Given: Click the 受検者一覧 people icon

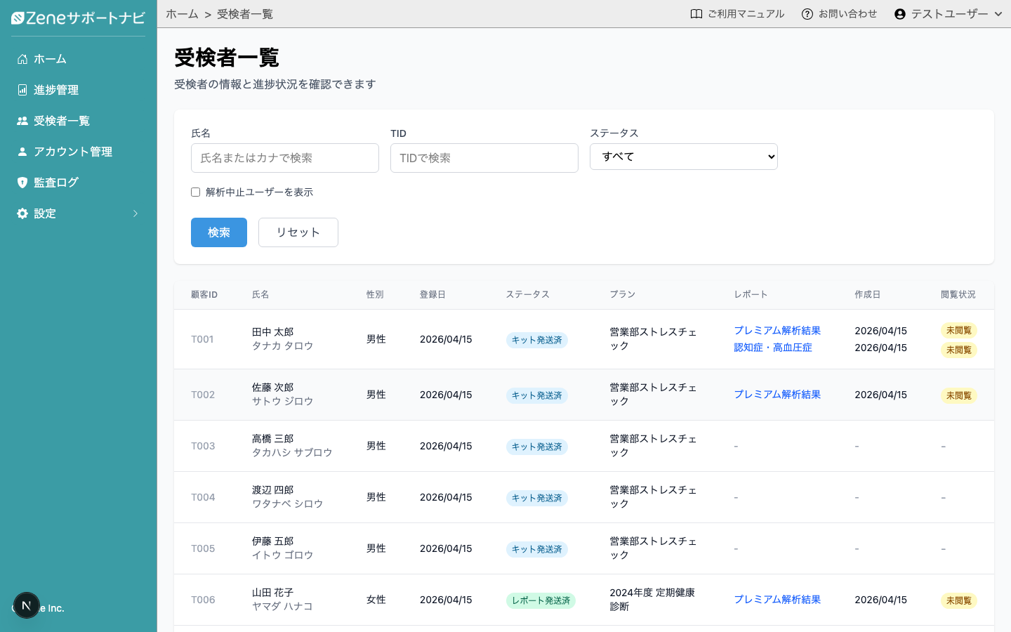Looking at the screenshot, I should pyautogui.click(x=22, y=121).
